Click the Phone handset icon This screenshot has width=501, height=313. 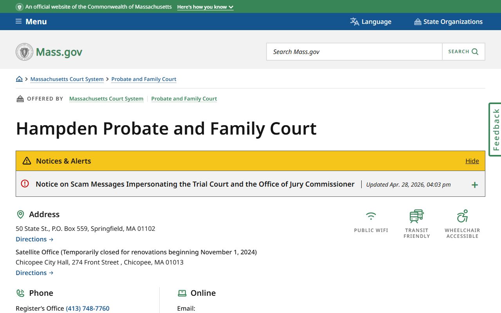(20, 293)
